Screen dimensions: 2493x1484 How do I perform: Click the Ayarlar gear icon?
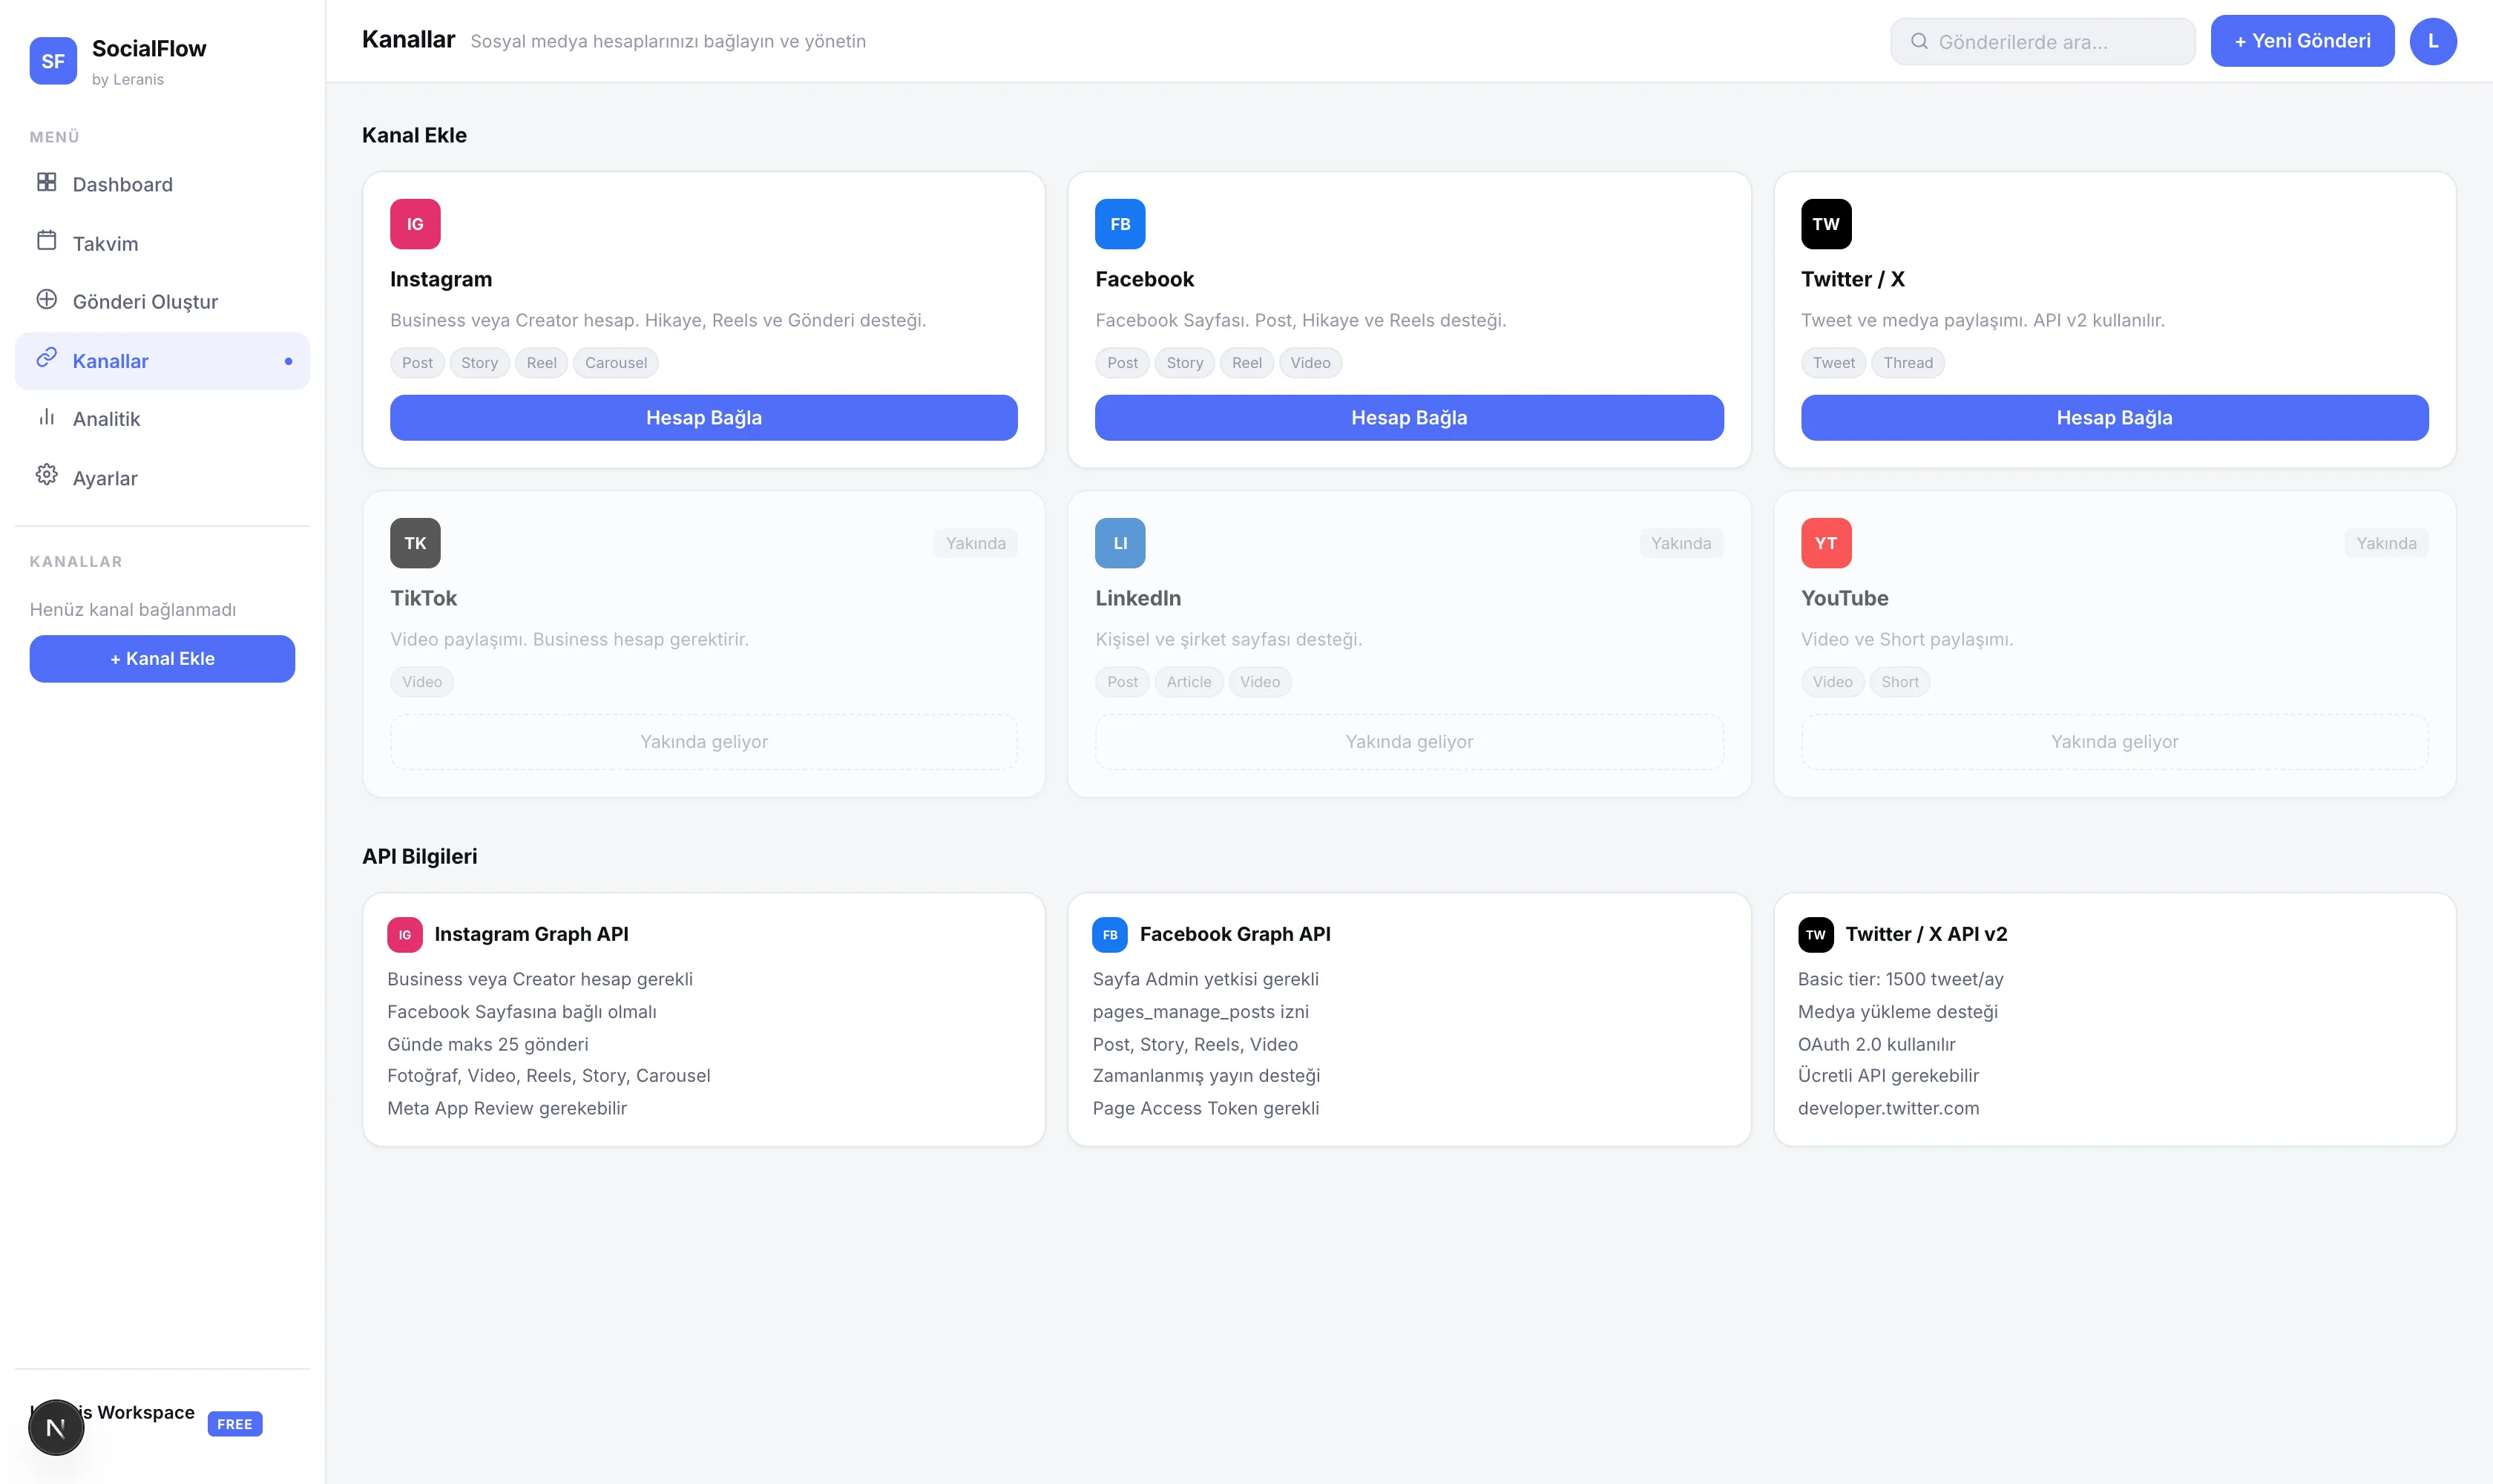tap(47, 475)
